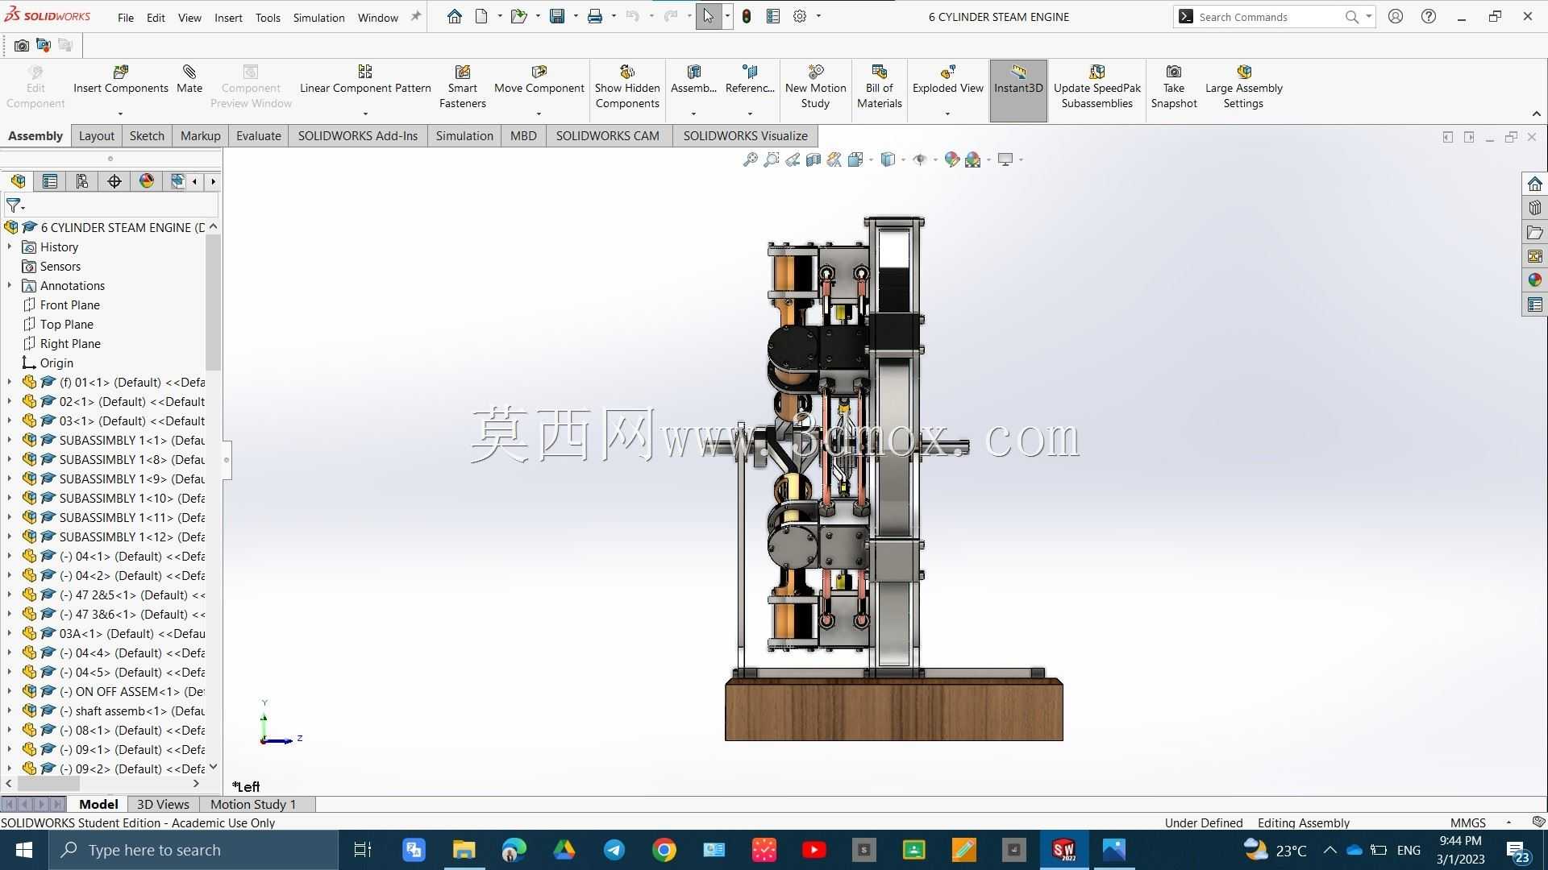The width and height of the screenshot is (1548, 870).
Task: Activate Move Component tool
Action: click(539, 80)
